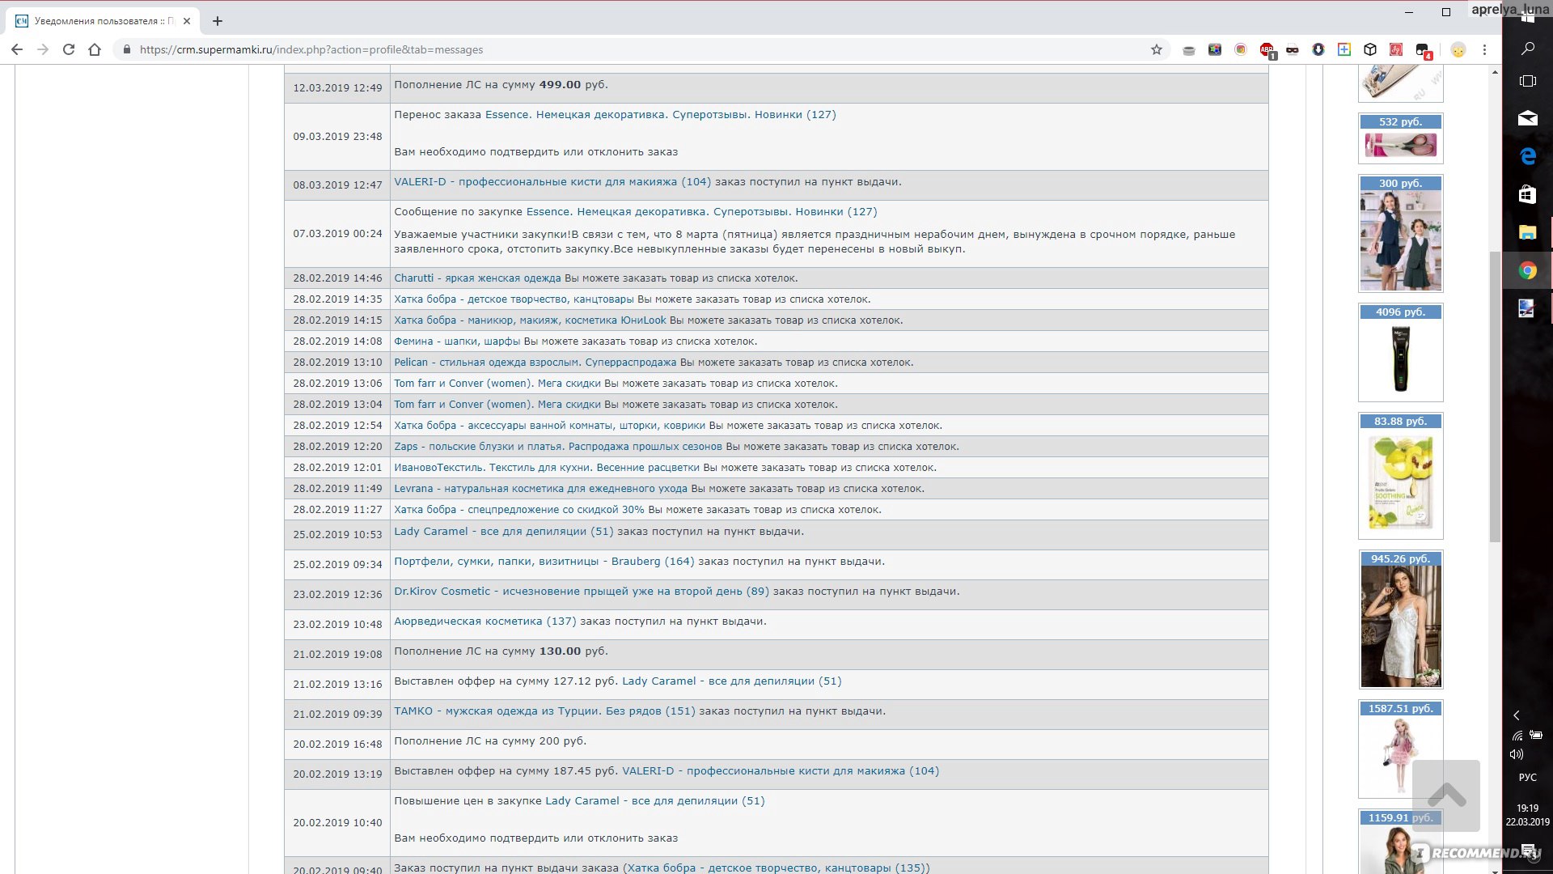The width and height of the screenshot is (1553, 874).
Task: Open the 1587.51 руб. doll thumbnail
Action: coord(1400,749)
